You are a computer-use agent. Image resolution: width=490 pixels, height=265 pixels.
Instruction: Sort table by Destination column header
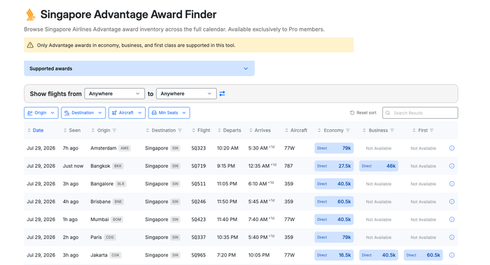coord(160,131)
